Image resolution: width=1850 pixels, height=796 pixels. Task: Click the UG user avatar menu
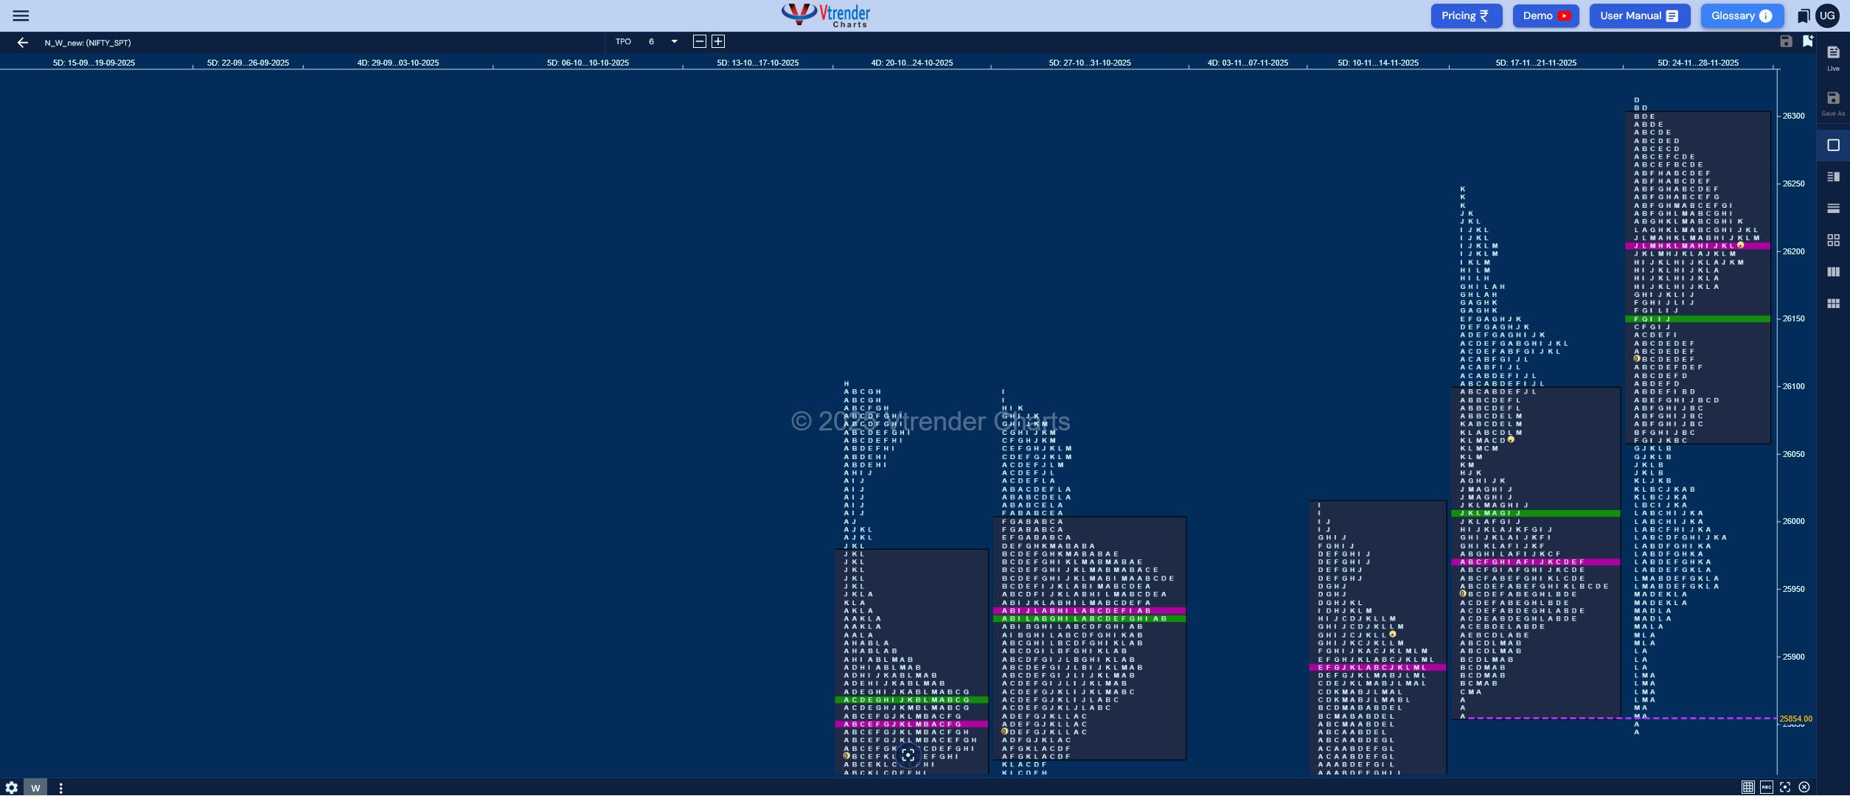pos(1827,15)
